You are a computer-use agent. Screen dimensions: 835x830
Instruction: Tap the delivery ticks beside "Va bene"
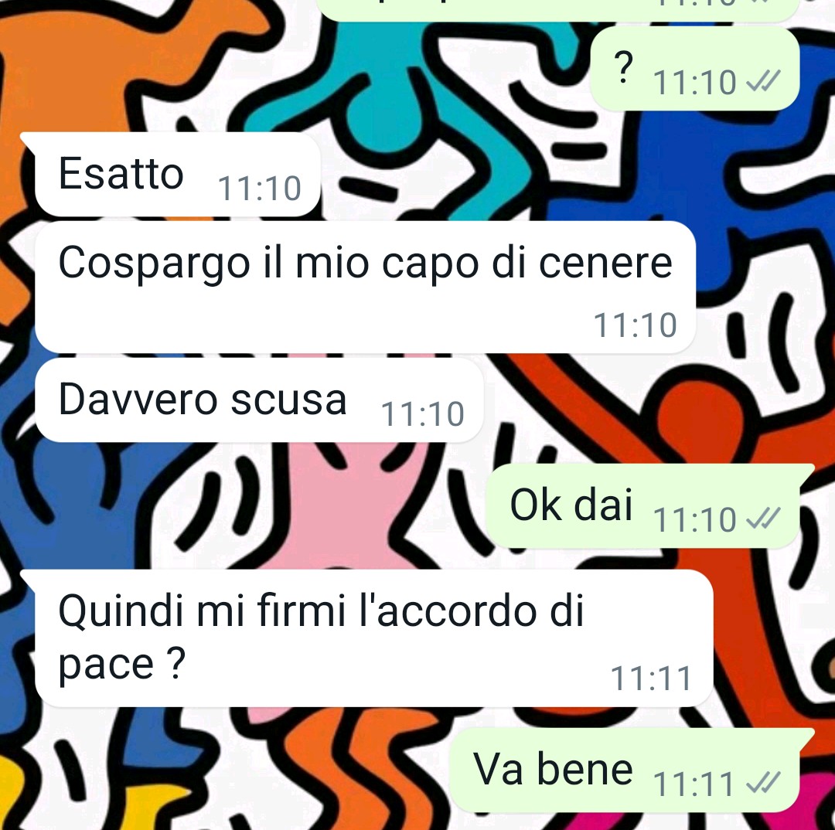click(x=763, y=783)
